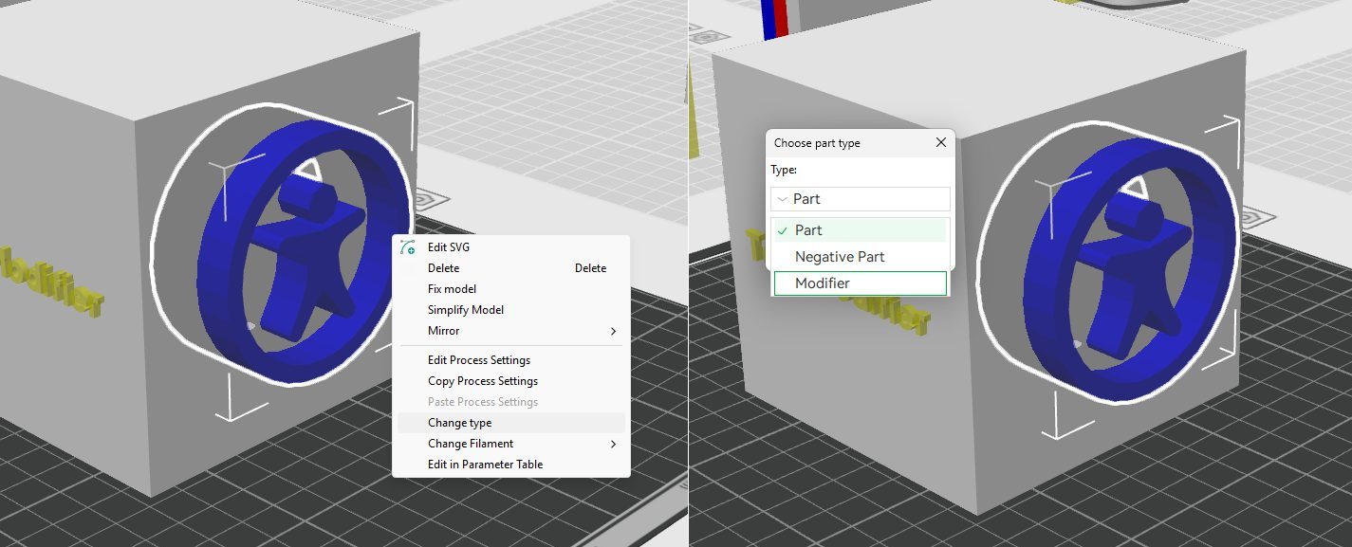The height and width of the screenshot is (547, 1352).
Task: Click Fix model menu entry
Action: coord(452,289)
